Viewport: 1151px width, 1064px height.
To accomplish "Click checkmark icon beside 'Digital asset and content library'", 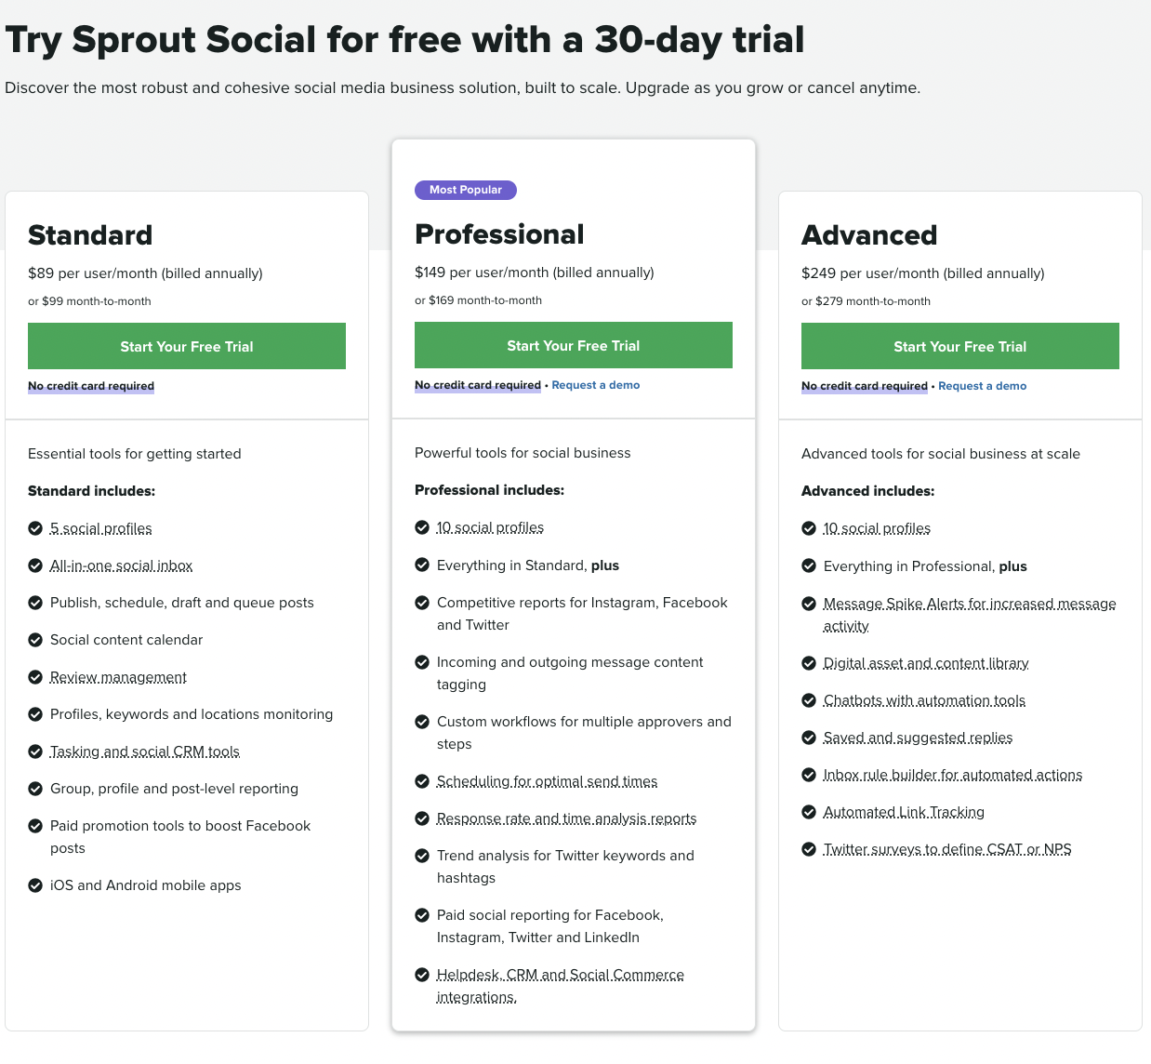I will [x=809, y=663].
